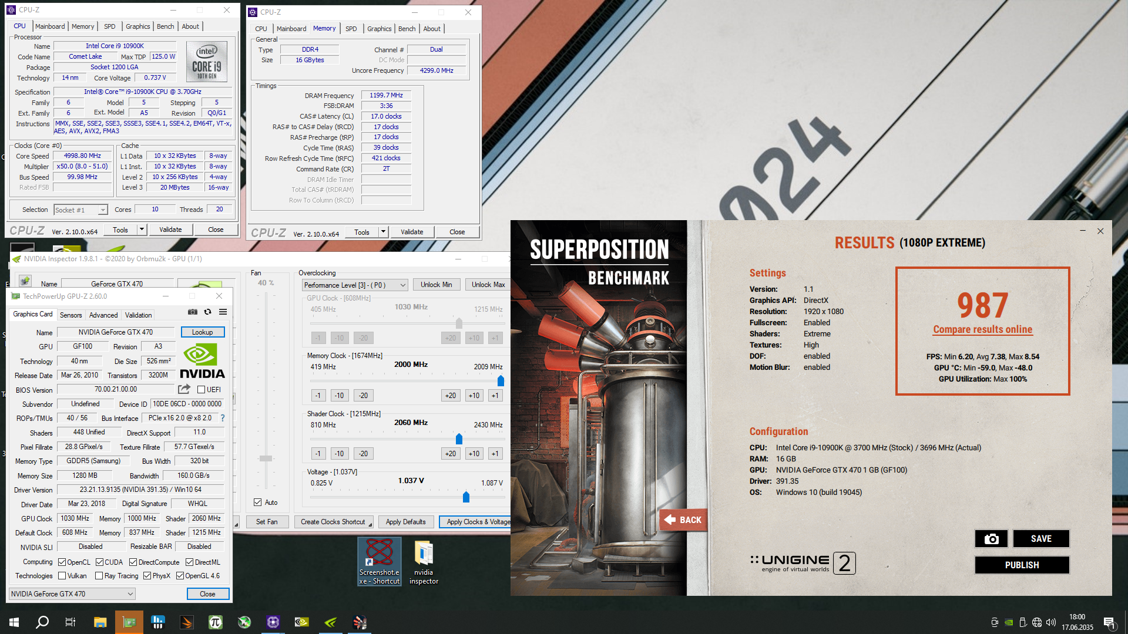This screenshot has width=1128, height=634.
Task: Toggle Vulkan checkbox in GPU-Z
Action: pos(62,575)
